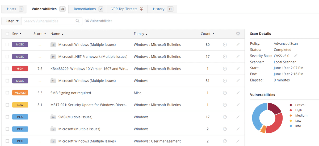
Task: Open MS17-021 Security Update entry
Action: (89, 105)
